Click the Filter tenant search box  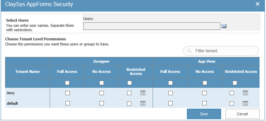pyautogui.click(x=221, y=51)
